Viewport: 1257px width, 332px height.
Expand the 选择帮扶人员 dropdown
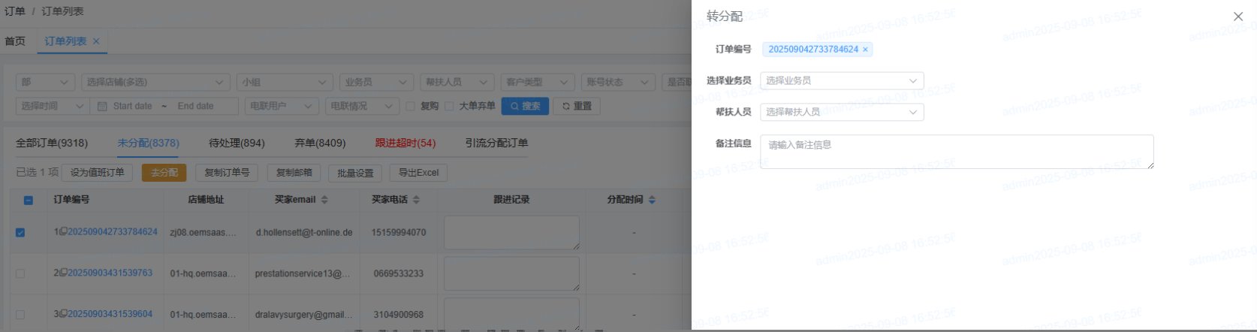[841, 112]
